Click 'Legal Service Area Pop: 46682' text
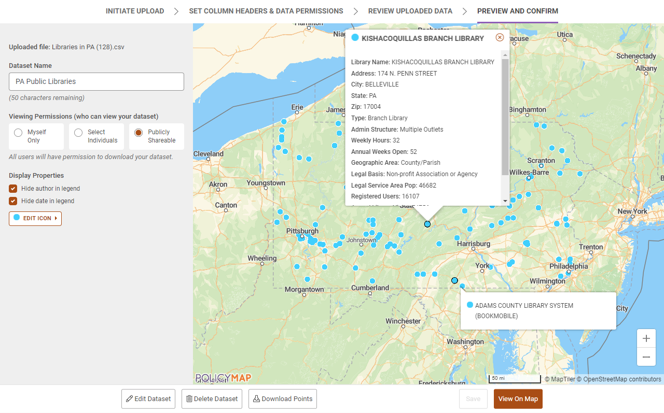Image resolution: width=664 pixels, height=413 pixels. [394, 186]
